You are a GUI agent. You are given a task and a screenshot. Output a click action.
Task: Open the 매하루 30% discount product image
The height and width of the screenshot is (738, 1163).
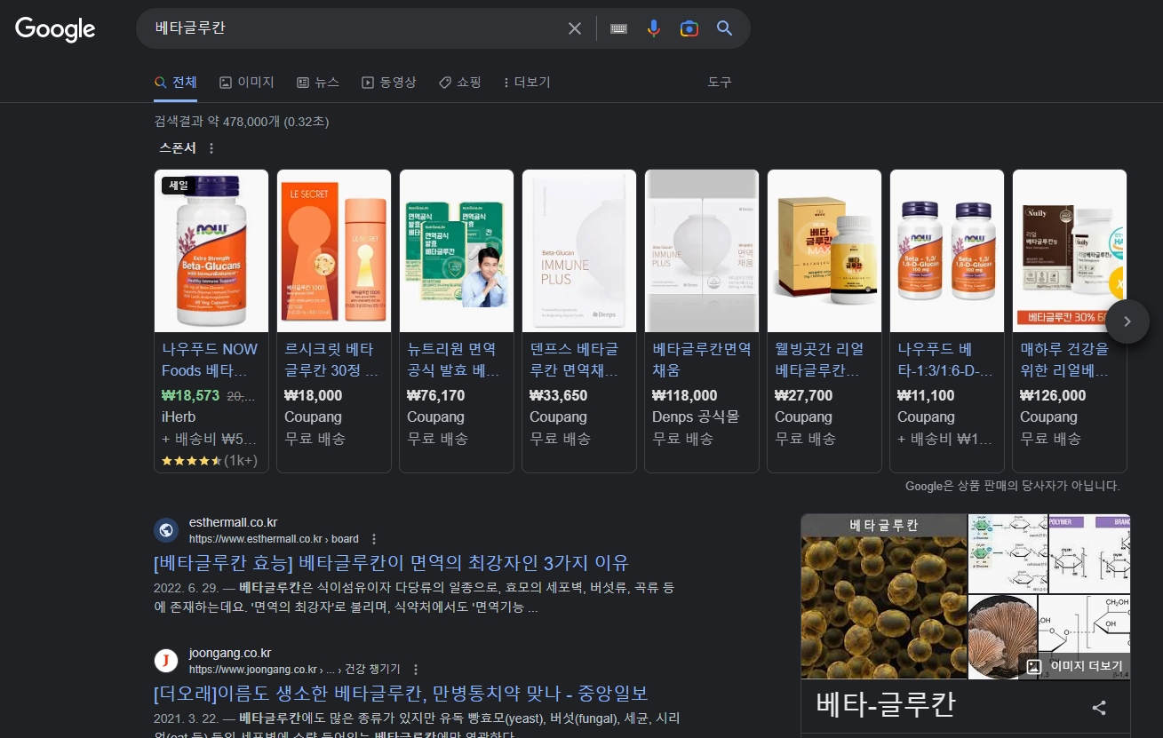pos(1070,250)
